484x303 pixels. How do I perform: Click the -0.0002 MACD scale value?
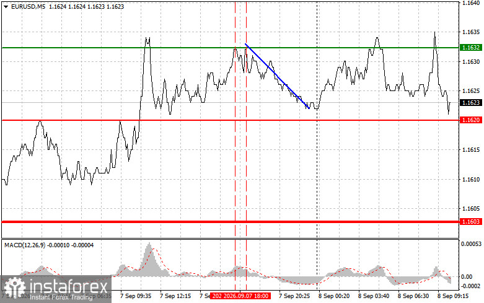coord(470,286)
